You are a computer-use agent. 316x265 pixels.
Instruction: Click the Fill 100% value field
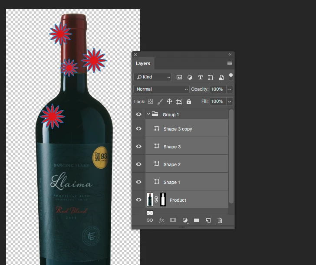(218, 101)
